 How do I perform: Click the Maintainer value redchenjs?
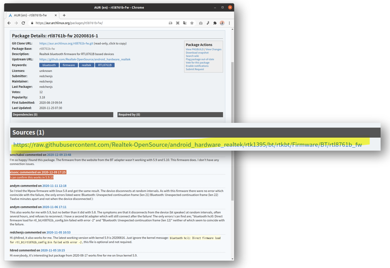click(x=46, y=81)
